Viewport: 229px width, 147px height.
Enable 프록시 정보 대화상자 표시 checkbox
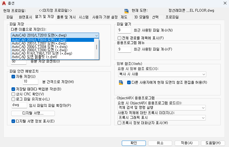point(119,123)
